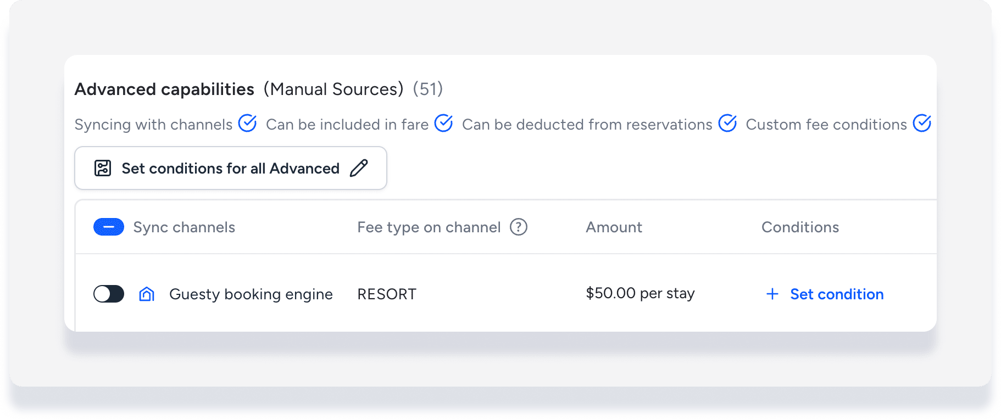Click the Custom fee conditions checkmark icon

[922, 124]
